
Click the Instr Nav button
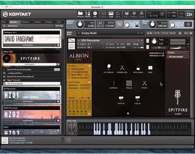tap(59, 26)
